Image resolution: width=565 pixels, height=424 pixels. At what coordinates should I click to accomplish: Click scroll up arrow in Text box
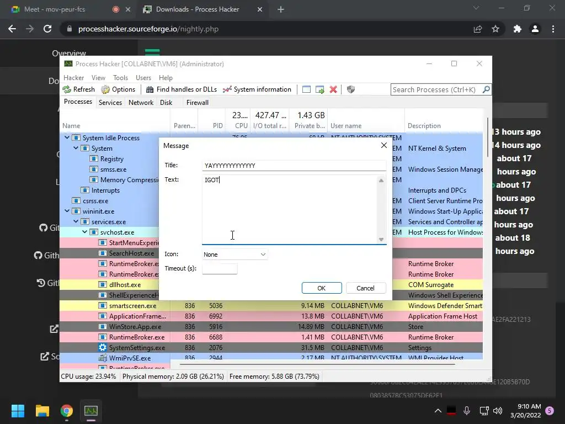point(381,181)
